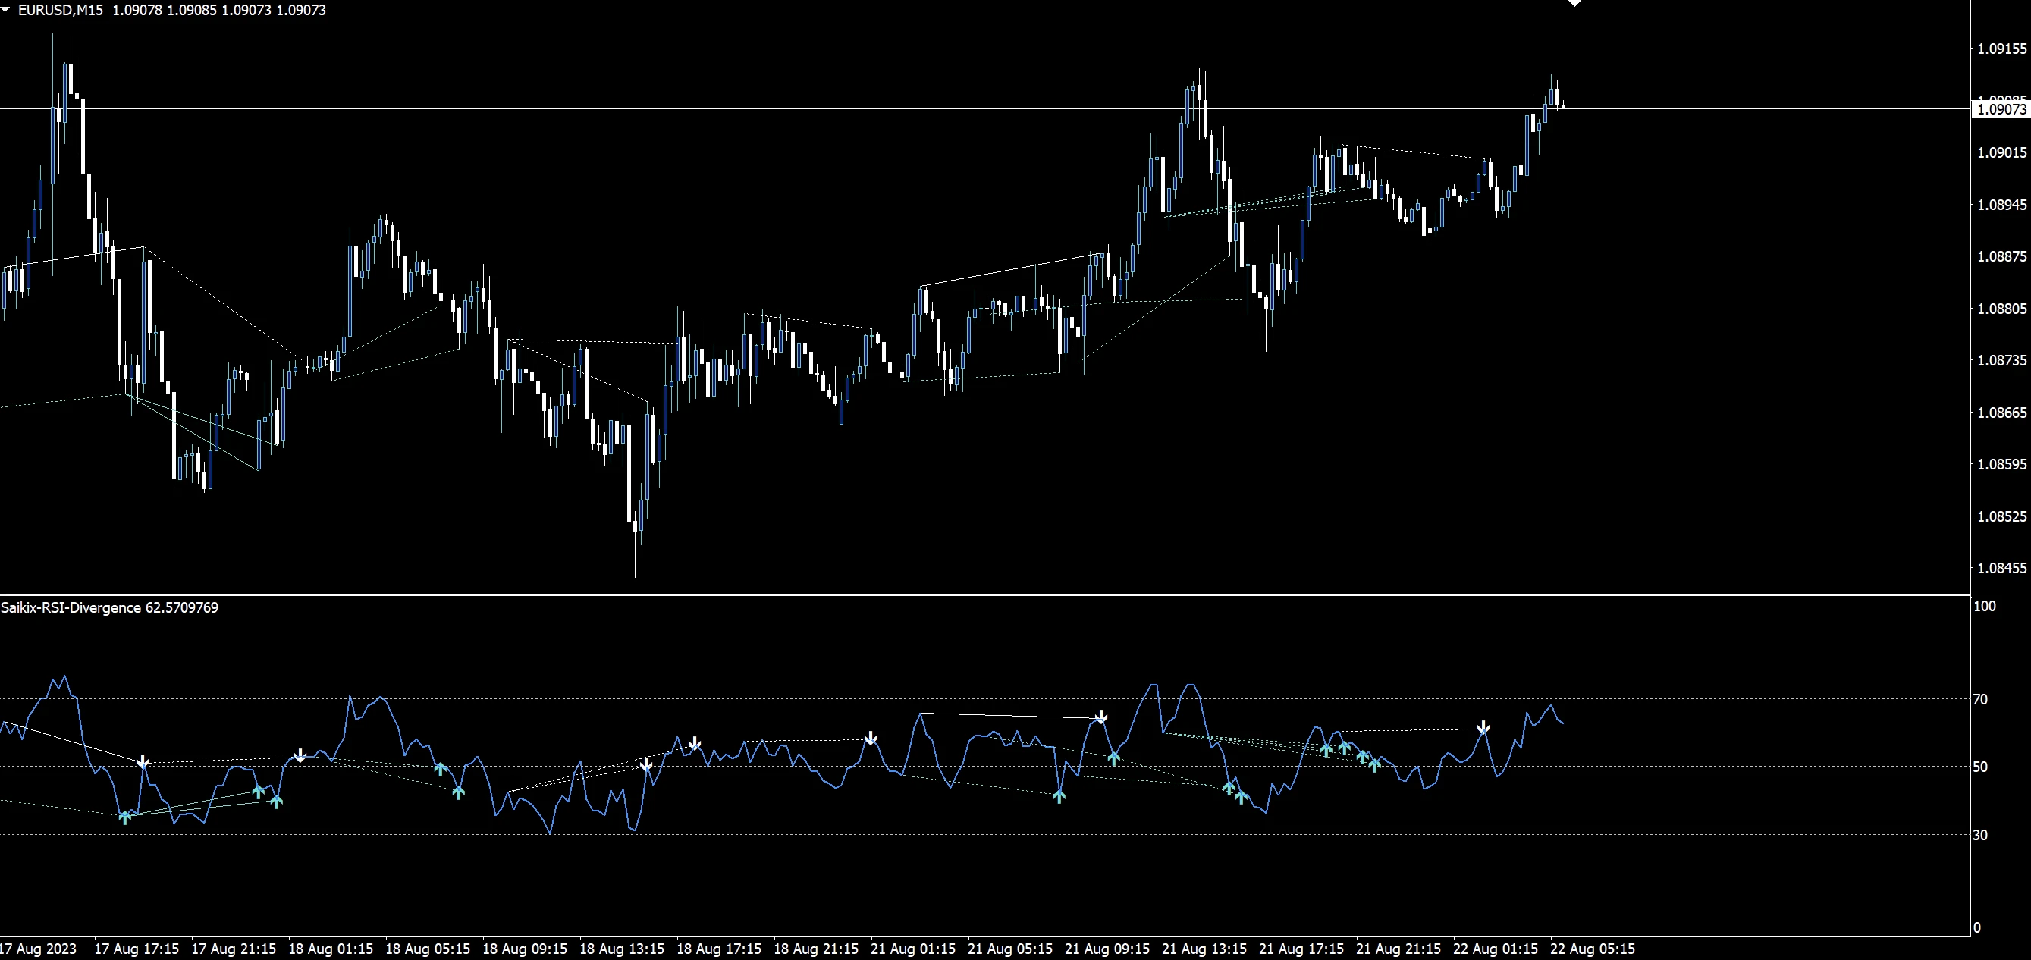Image resolution: width=2031 pixels, height=960 pixels.
Task: Click the Saikix-RSI-Divergence indicator label
Action: point(108,607)
